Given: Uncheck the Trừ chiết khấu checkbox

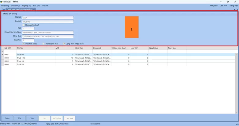Looking at the screenshot, I should click(23, 44).
